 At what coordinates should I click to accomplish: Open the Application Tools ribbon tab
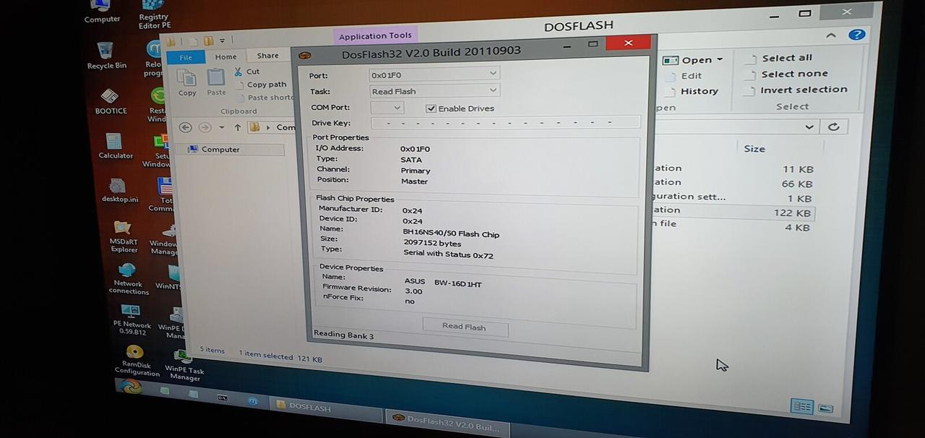tap(375, 36)
